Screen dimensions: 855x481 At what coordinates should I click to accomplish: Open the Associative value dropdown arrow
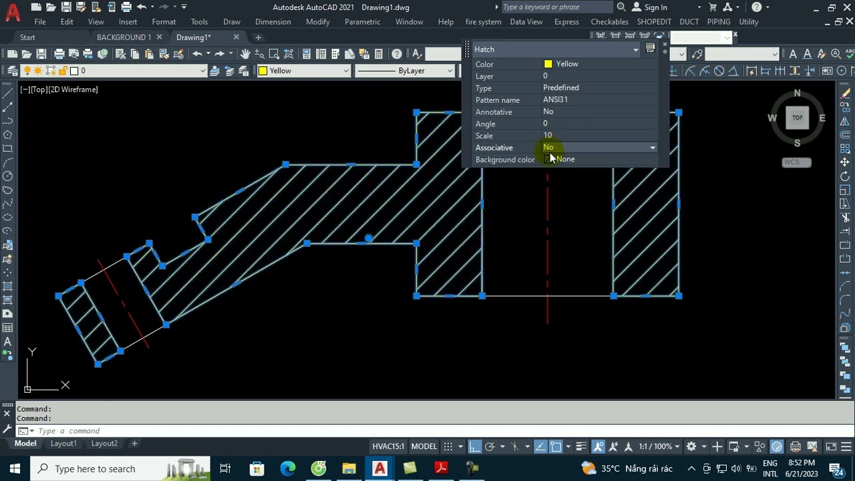(653, 148)
